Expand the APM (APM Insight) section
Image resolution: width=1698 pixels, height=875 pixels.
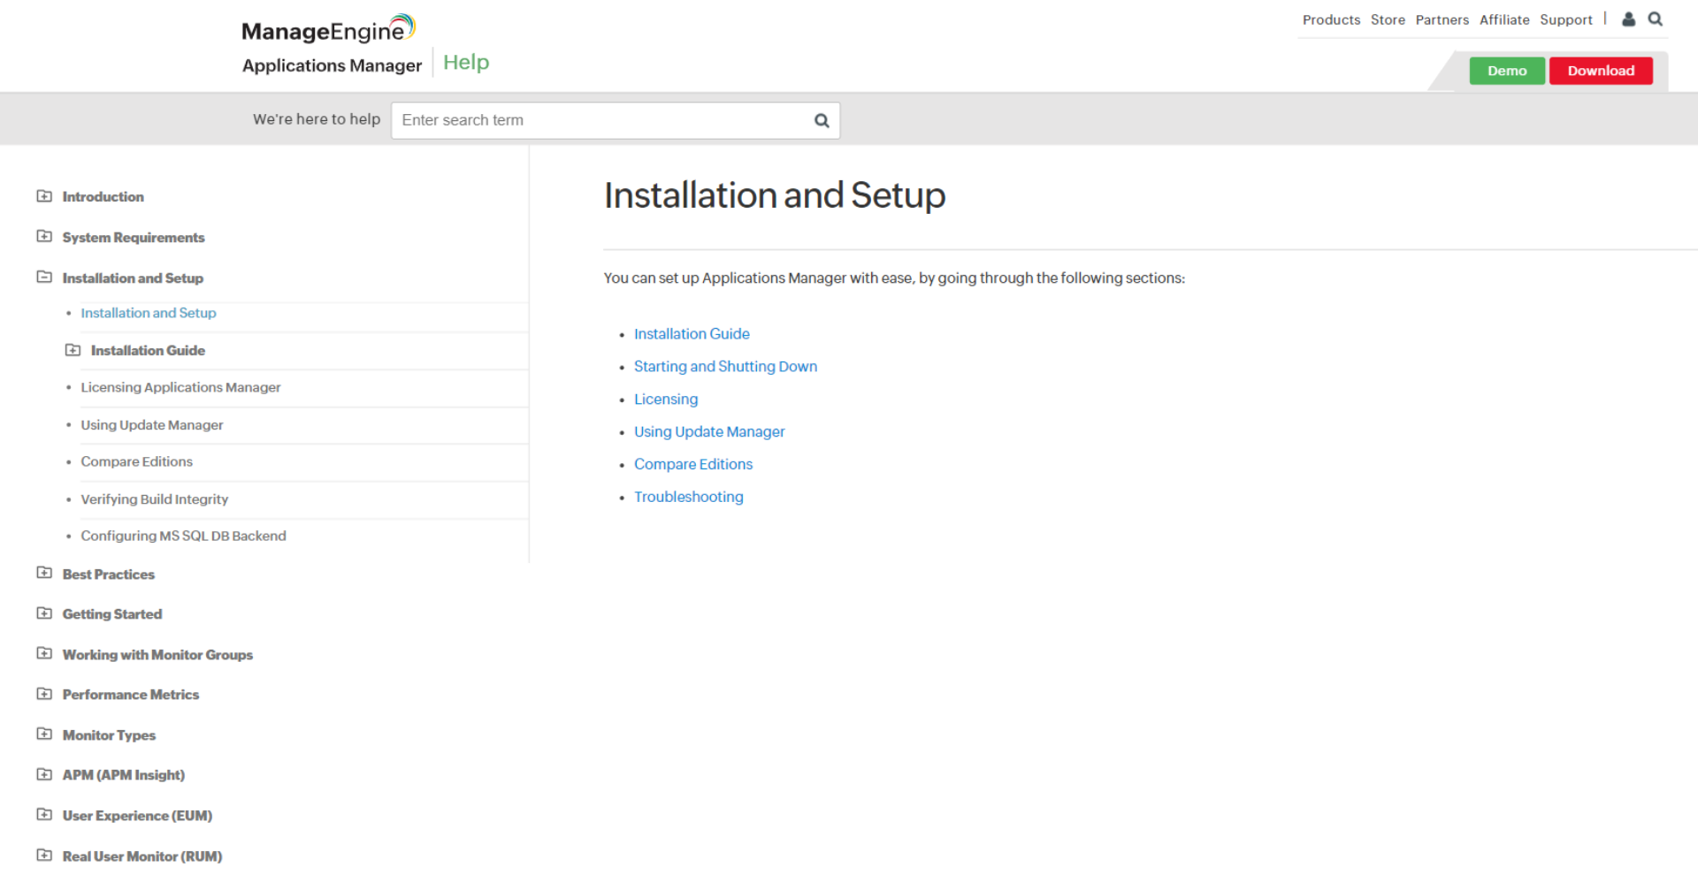pos(44,774)
